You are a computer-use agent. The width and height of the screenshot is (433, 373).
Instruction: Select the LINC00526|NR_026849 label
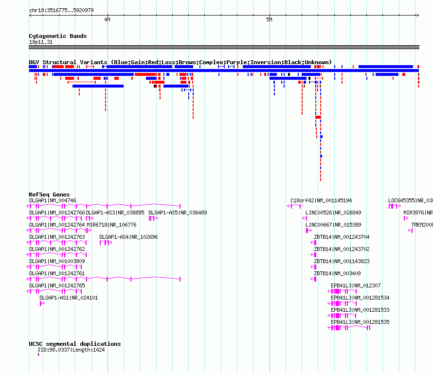point(333,213)
